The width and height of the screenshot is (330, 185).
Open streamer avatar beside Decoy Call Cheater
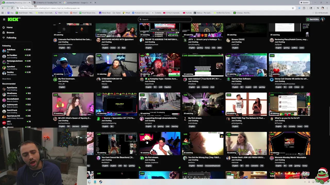[271, 80]
